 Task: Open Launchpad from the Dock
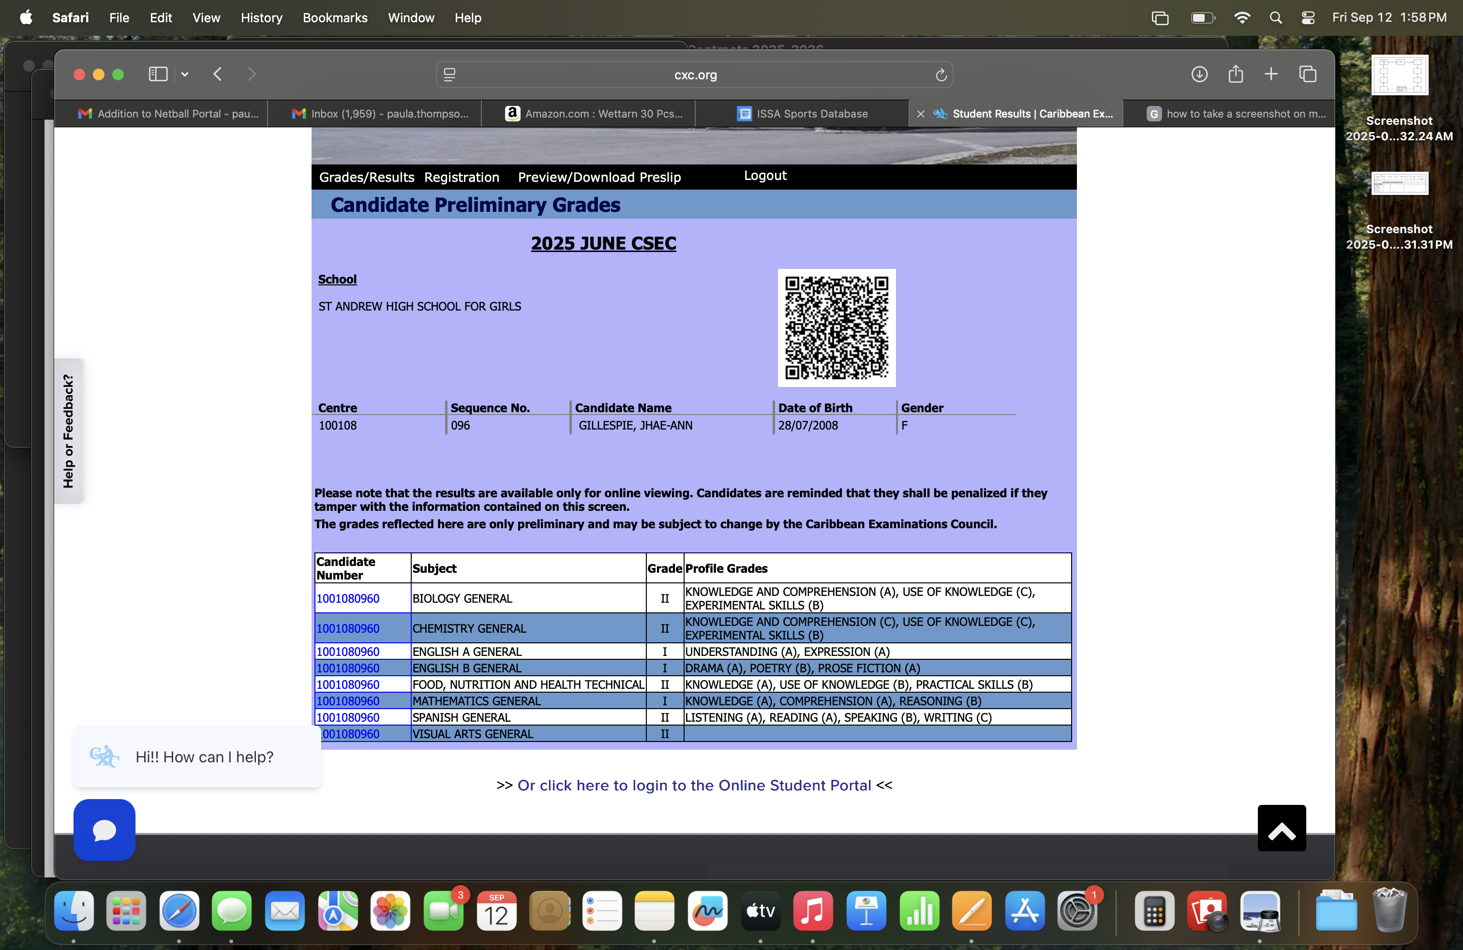[126, 911]
